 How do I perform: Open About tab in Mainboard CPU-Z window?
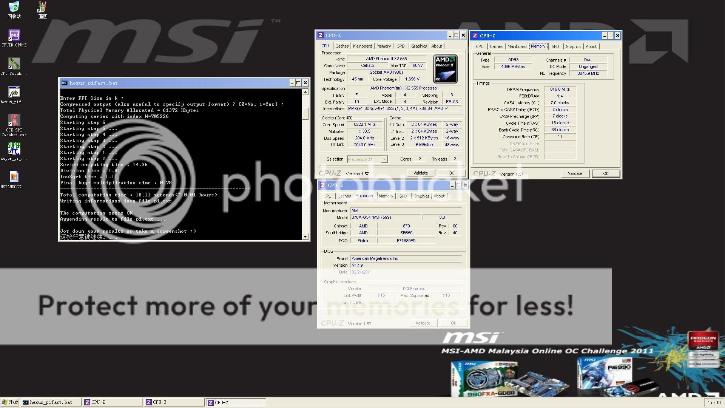439,196
